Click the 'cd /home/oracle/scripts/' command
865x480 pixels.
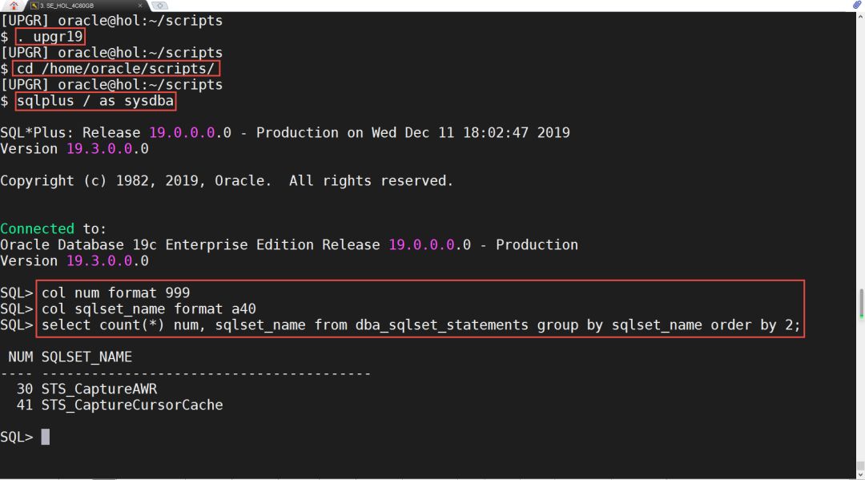pyautogui.click(x=115, y=69)
